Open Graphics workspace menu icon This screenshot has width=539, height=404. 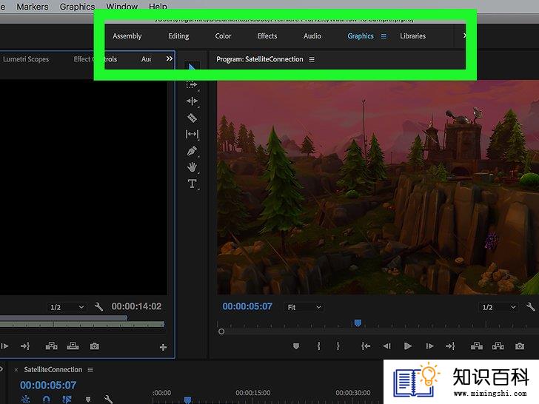[x=384, y=36]
